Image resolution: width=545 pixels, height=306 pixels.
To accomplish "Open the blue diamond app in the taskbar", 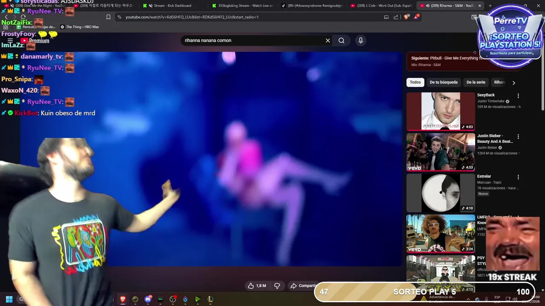I will 185,299.
